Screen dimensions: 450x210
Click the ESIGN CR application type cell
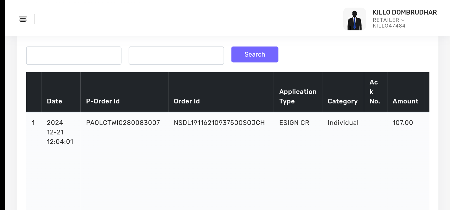click(294, 123)
